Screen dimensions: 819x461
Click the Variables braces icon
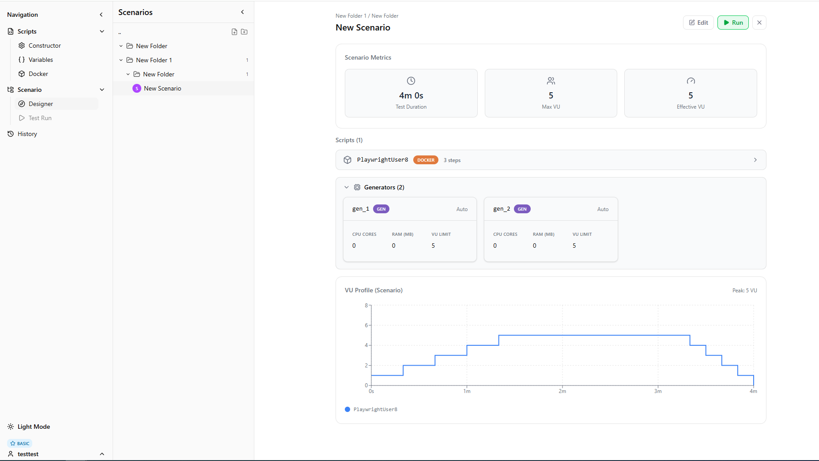[x=22, y=60]
